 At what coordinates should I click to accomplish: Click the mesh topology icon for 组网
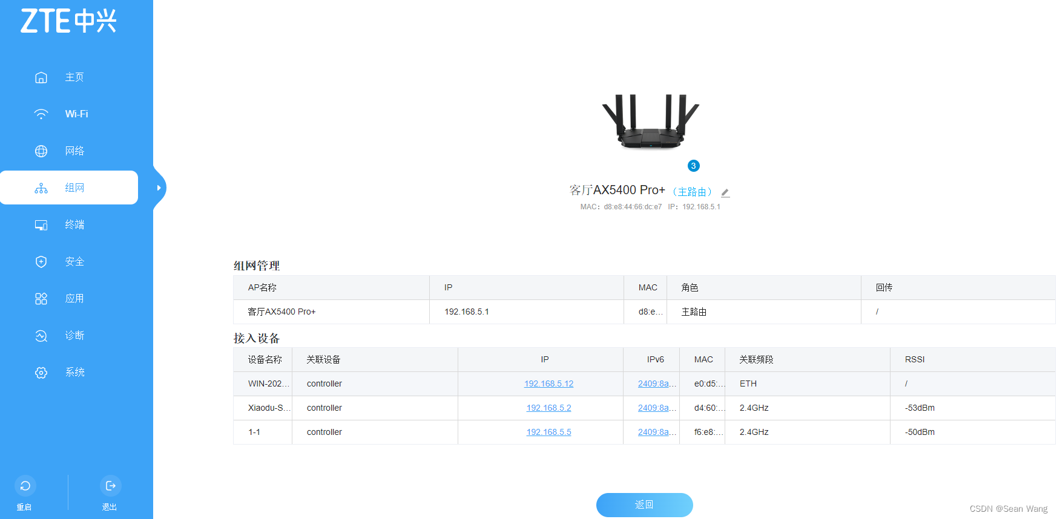pyautogui.click(x=41, y=188)
